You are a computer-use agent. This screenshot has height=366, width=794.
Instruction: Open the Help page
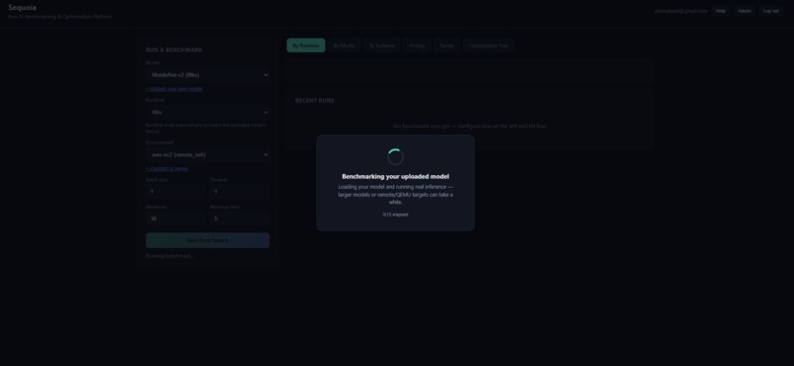pos(720,11)
